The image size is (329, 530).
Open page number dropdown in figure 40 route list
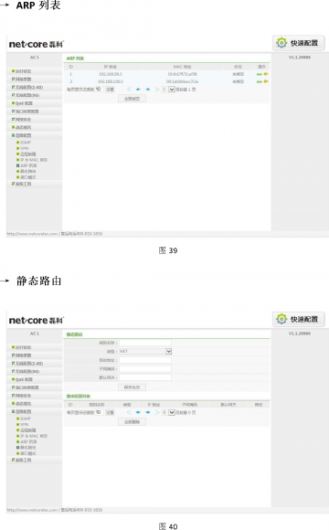(x=172, y=412)
